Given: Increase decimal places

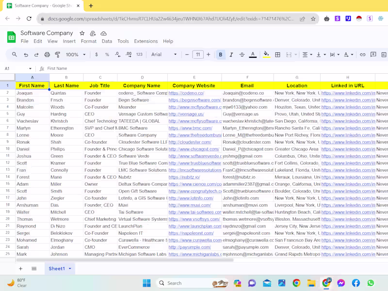Looking at the screenshot, I should (129, 55).
